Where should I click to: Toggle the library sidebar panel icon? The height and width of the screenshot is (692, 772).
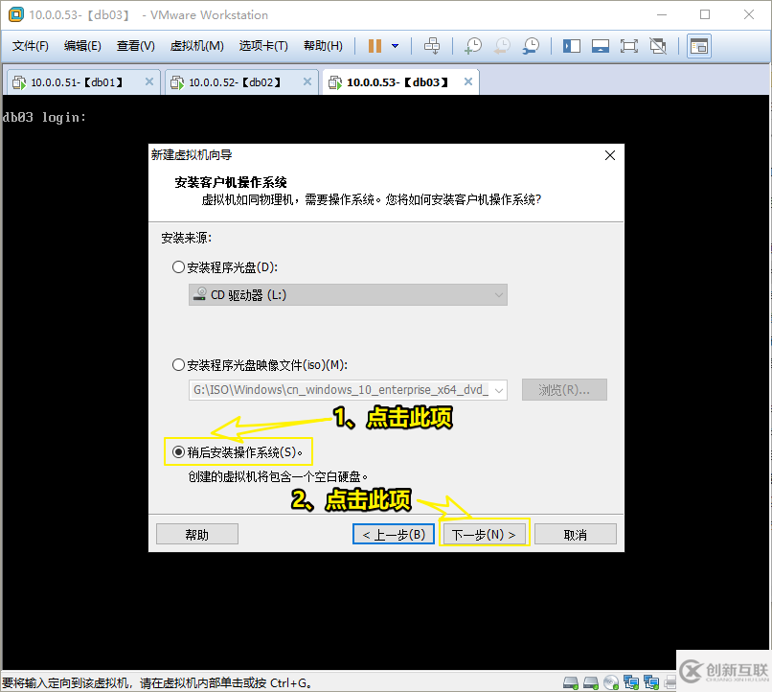click(x=572, y=46)
